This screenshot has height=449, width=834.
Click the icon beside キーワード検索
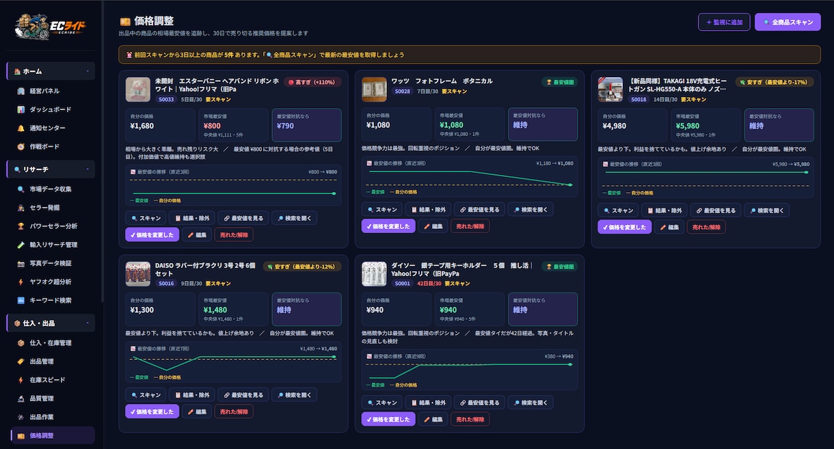pyautogui.click(x=21, y=300)
